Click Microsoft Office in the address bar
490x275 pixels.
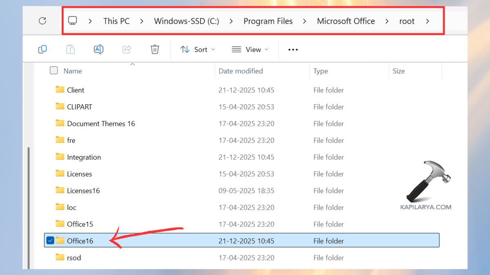(x=346, y=21)
